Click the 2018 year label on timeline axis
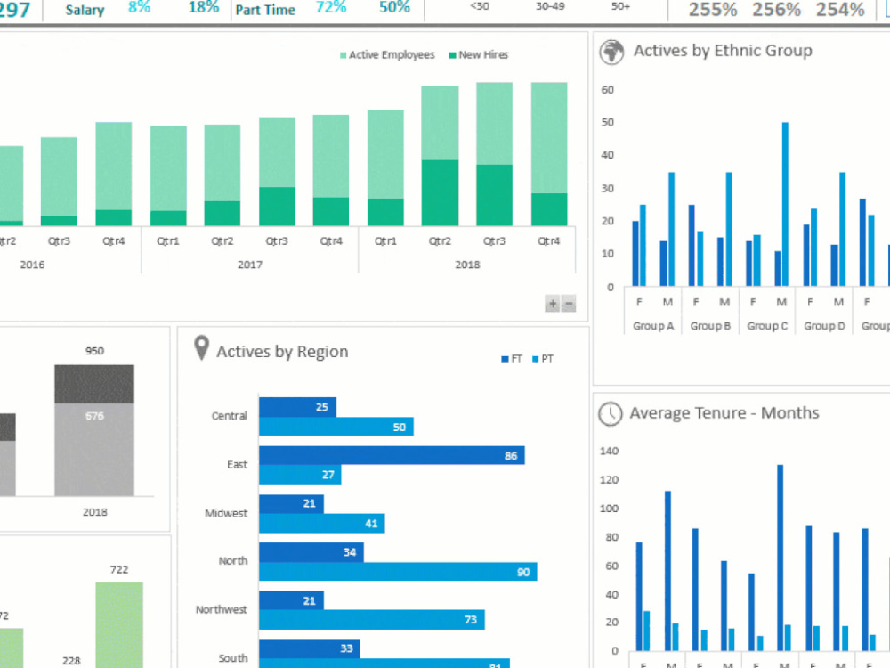The width and height of the screenshot is (890, 668). tap(468, 265)
